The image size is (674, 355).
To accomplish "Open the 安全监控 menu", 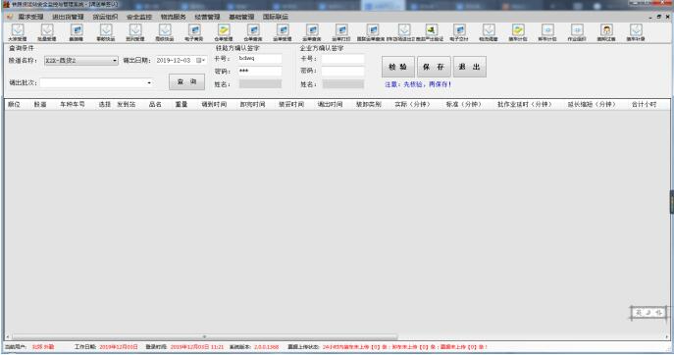I will [139, 17].
